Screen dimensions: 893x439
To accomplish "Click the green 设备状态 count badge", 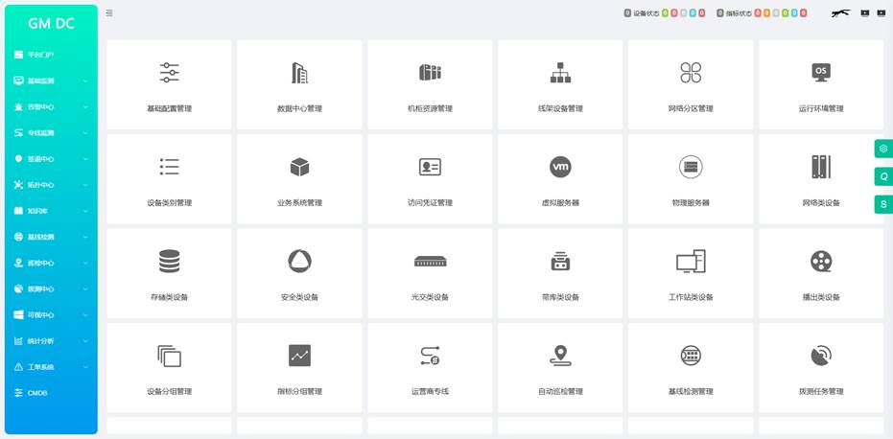I will tap(666, 13).
